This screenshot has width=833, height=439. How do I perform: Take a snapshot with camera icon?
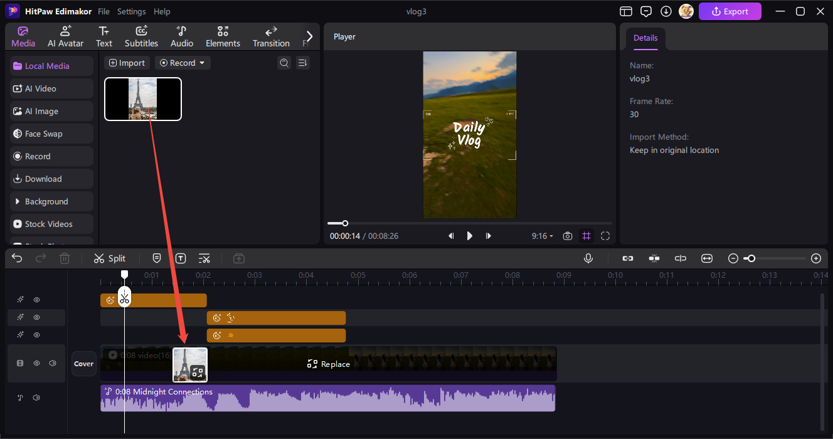tap(568, 236)
